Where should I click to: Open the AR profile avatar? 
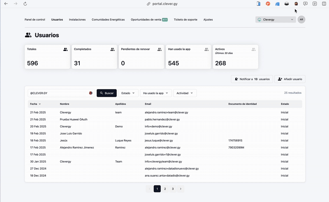[301, 19]
